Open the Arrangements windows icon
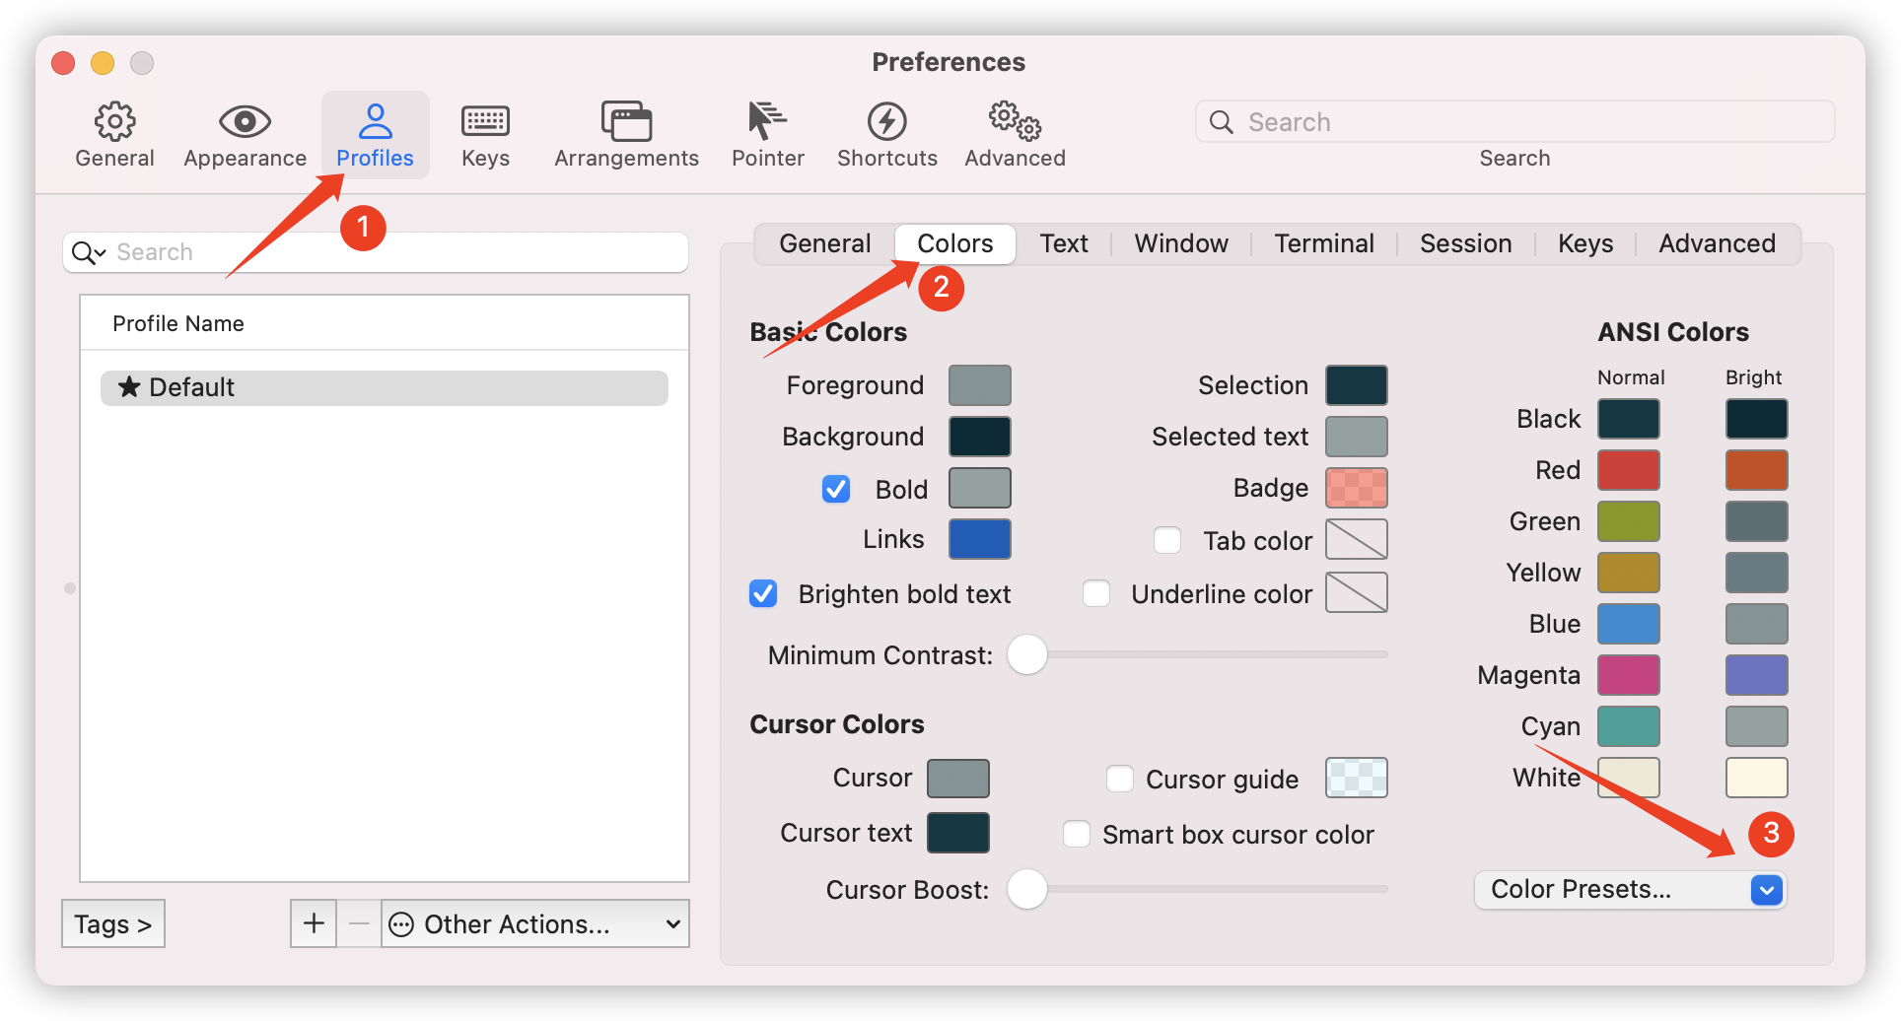Image resolution: width=1901 pixels, height=1021 pixels. tap(626, 121)
